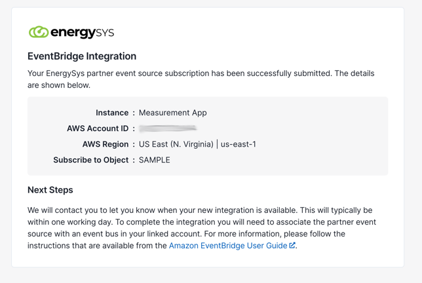Click the blurred AWS Account ID value

(168, 128)
